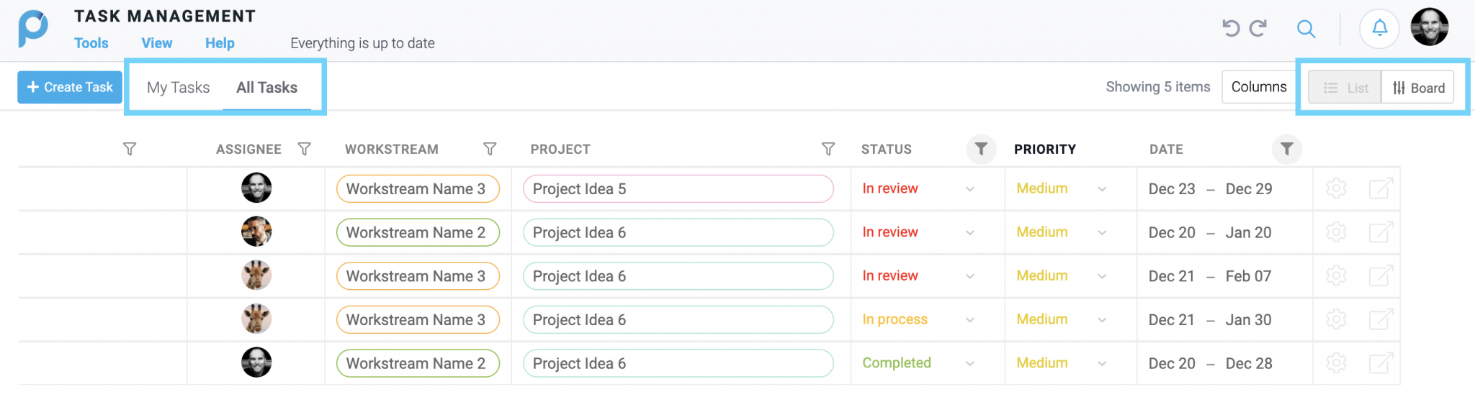Open Dec 20 – Jan 20 task in new window
The height and width of the screenshot is (420, 1475).
pyautogui.click(x=1381, y=232)
